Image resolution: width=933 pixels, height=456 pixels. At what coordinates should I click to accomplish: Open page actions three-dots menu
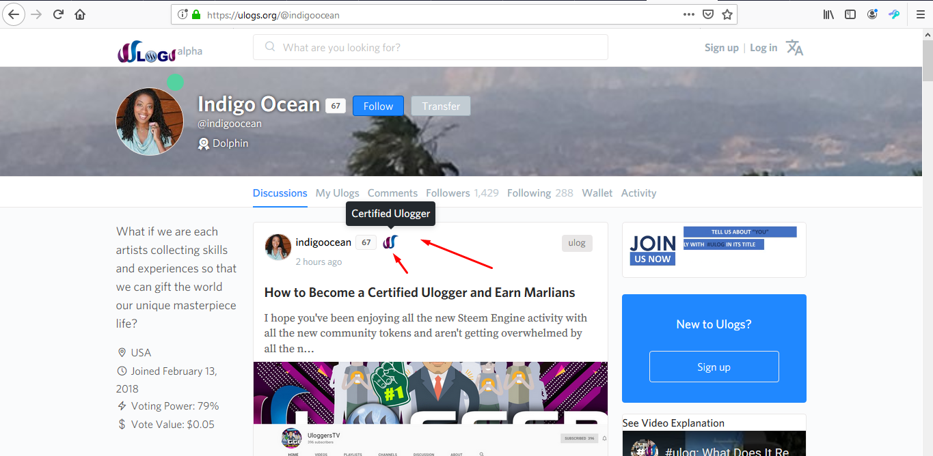coord(689,14)
